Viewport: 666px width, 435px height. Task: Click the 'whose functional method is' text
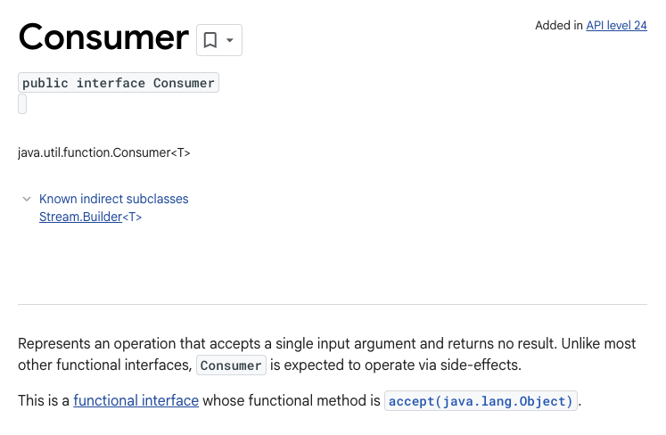[292, 400]
